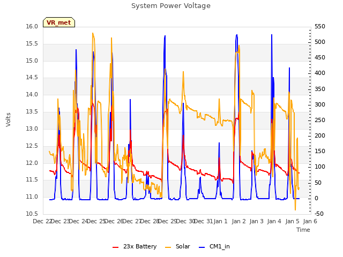343x257 pixels.
Task: Click the Jan 3 x-axis tick label
Action: point(256,221)
